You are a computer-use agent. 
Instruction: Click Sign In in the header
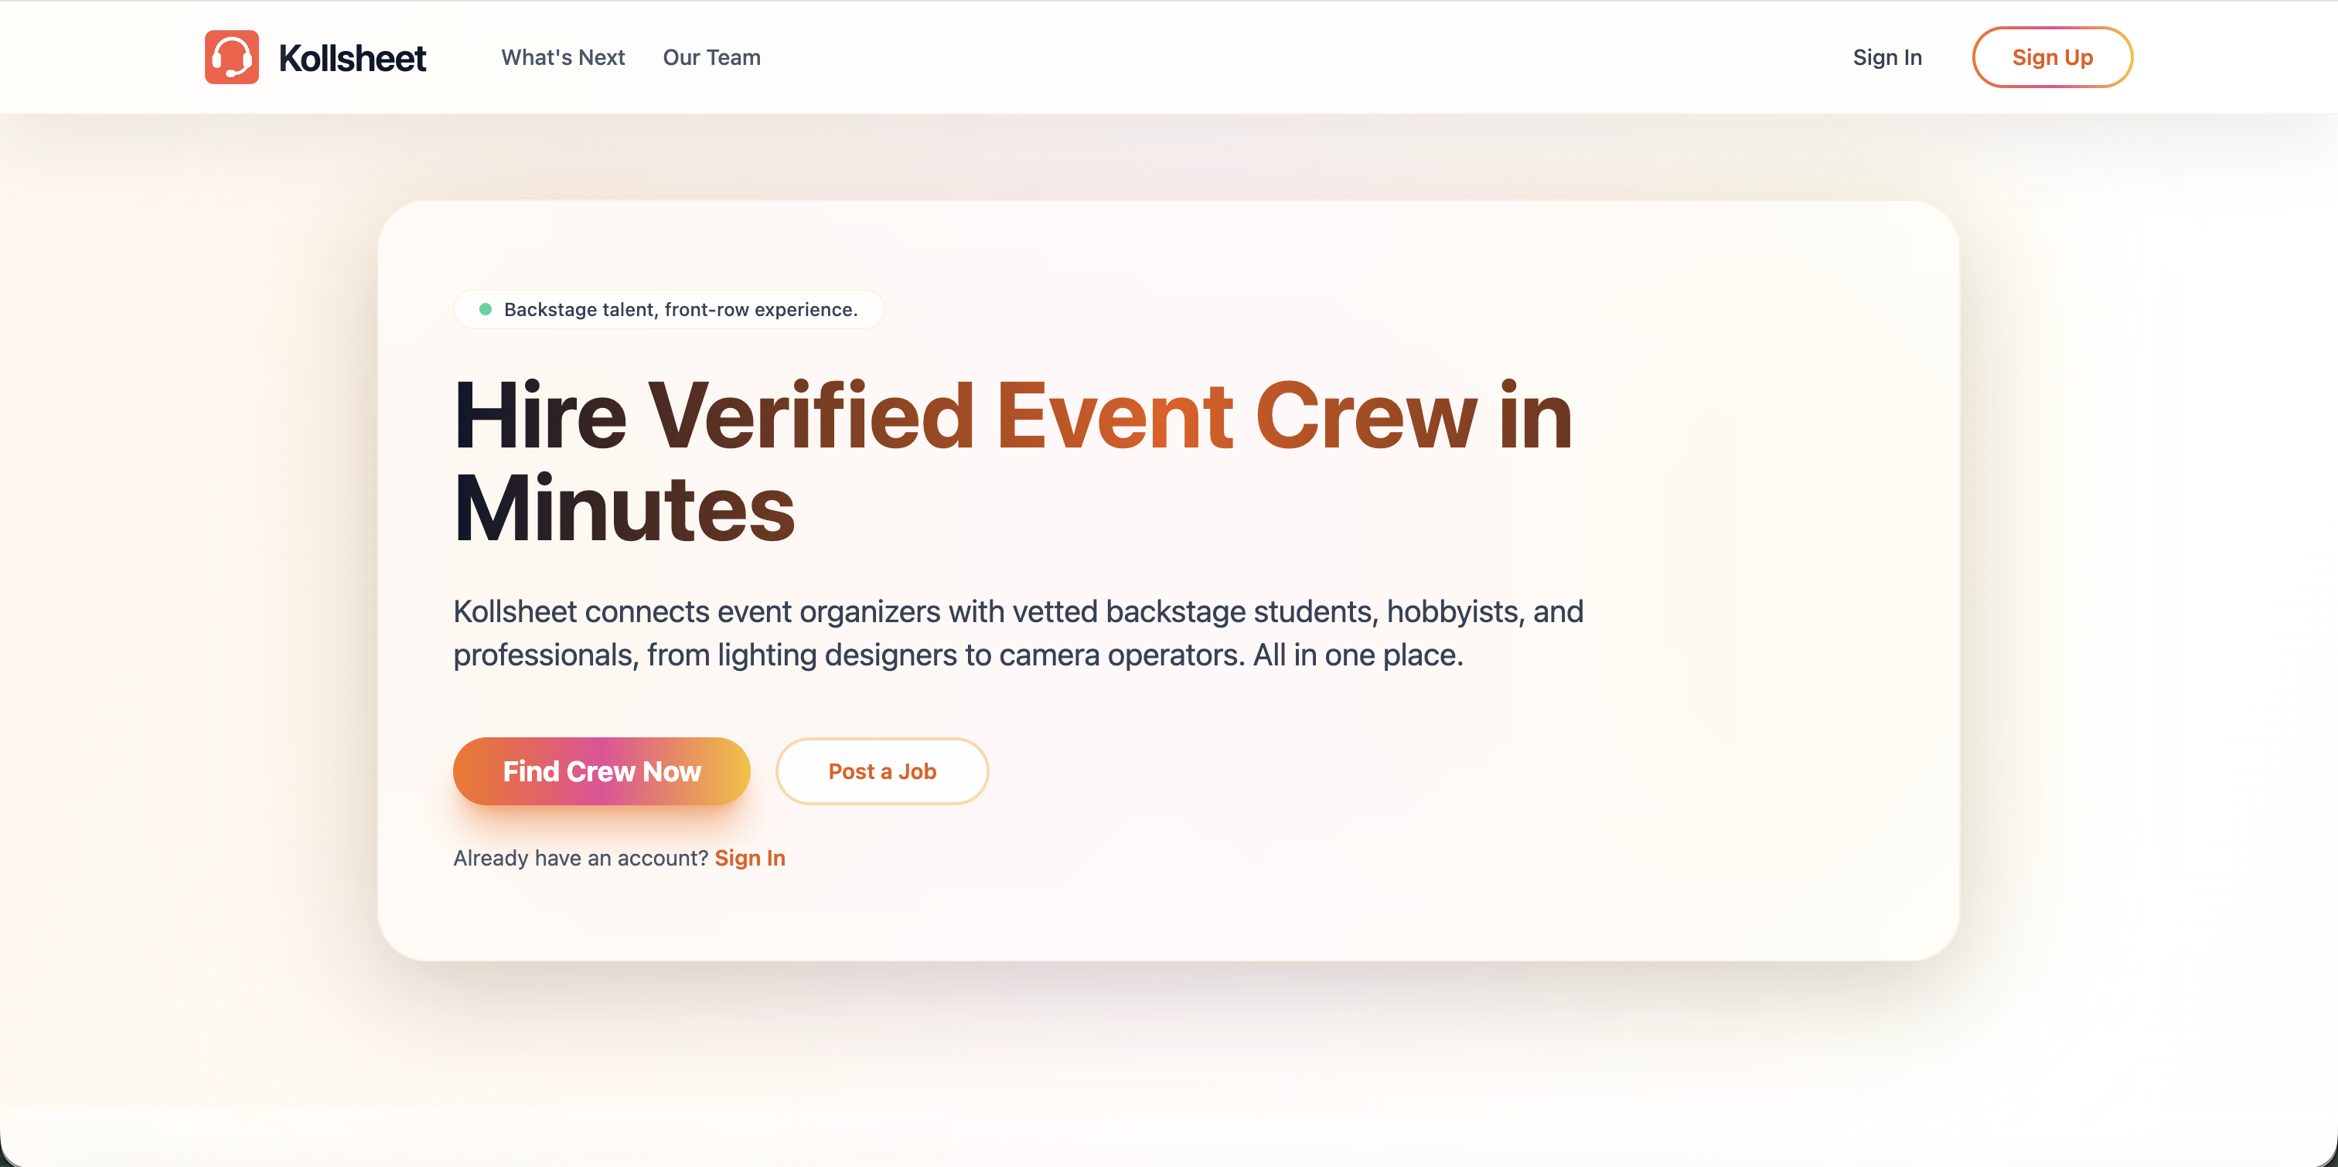tap(1887, 57)
